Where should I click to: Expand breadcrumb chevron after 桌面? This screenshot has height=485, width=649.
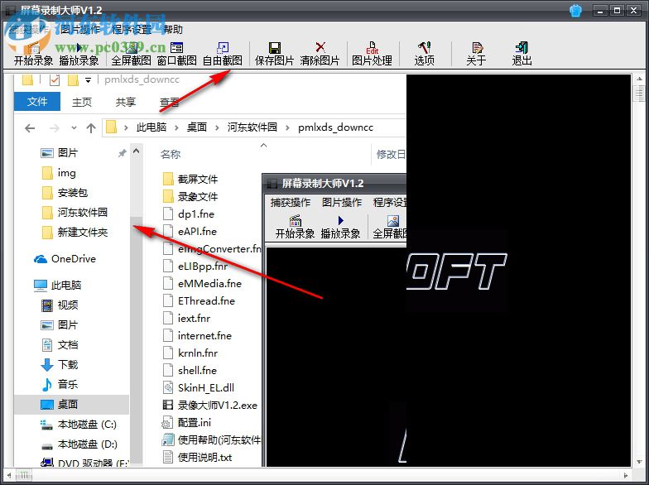pyautogui.click(x=217, y=127)
